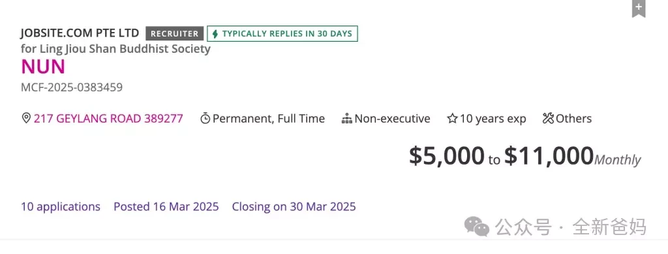Screen dimensions: 668x254
Task: Click the RECRUITER badge
Action: [175, 34]
